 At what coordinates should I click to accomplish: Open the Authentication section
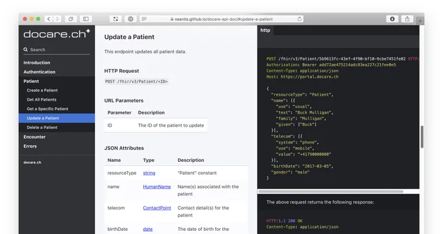pos(39,72)
